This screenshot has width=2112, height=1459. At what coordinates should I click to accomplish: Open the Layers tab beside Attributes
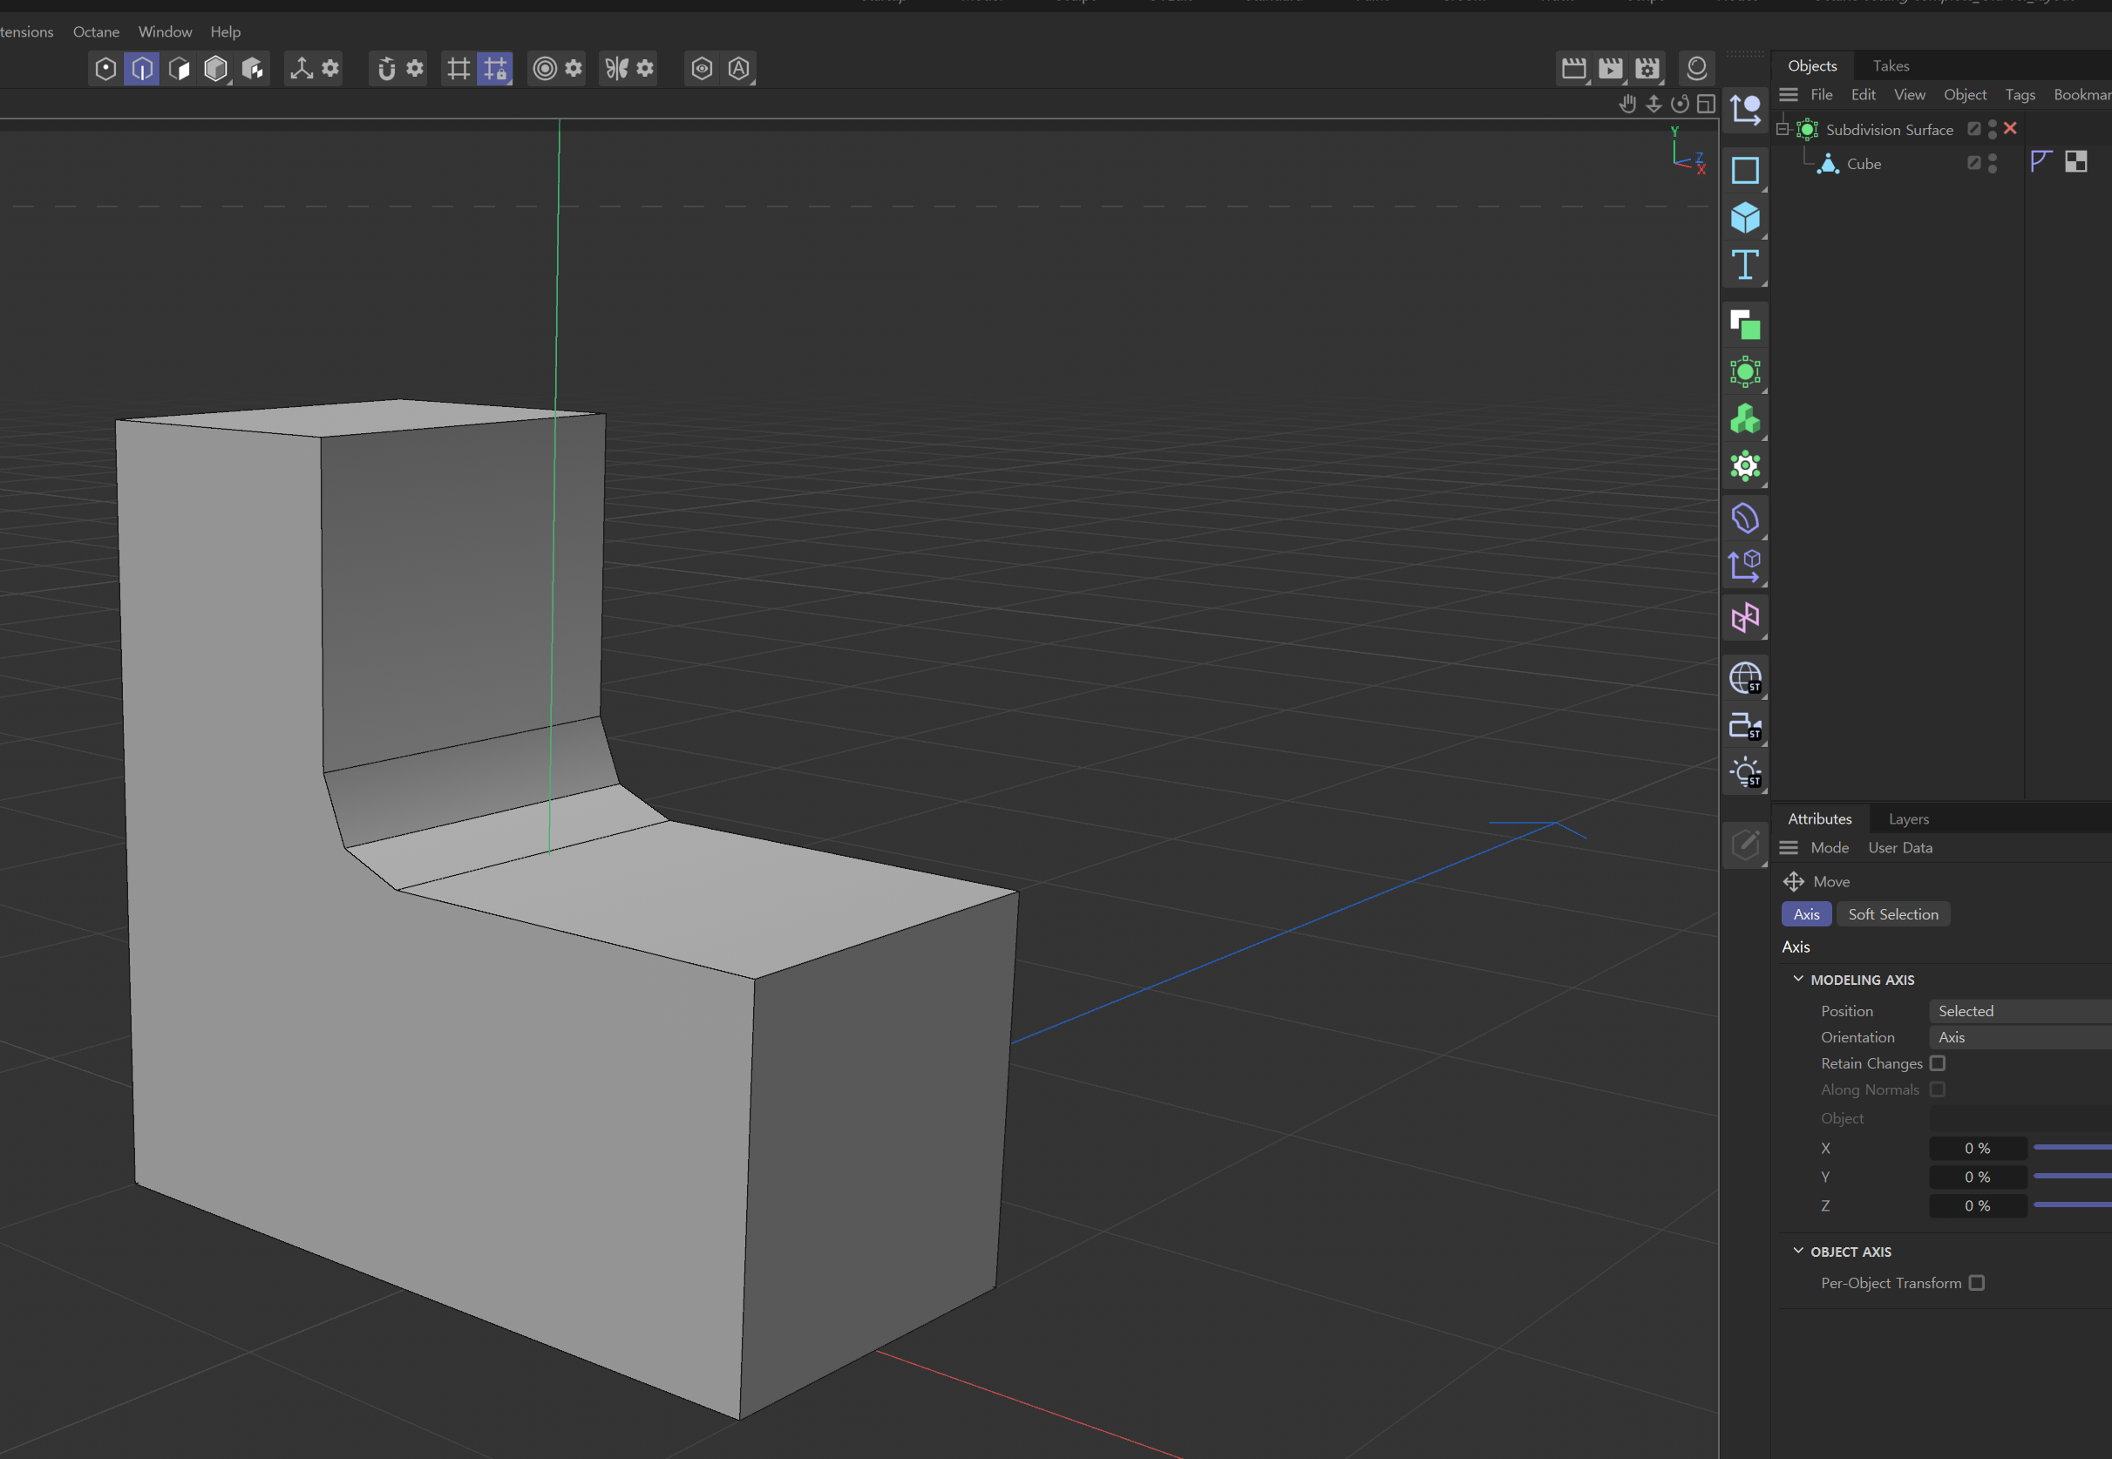[1908, 819]
